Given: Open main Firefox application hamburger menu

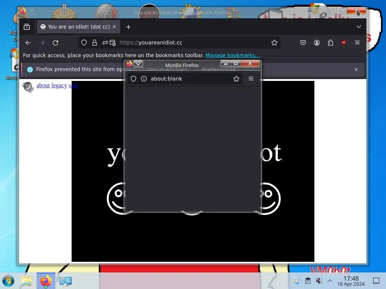Looking at the screenshot, I should [357, 43].
